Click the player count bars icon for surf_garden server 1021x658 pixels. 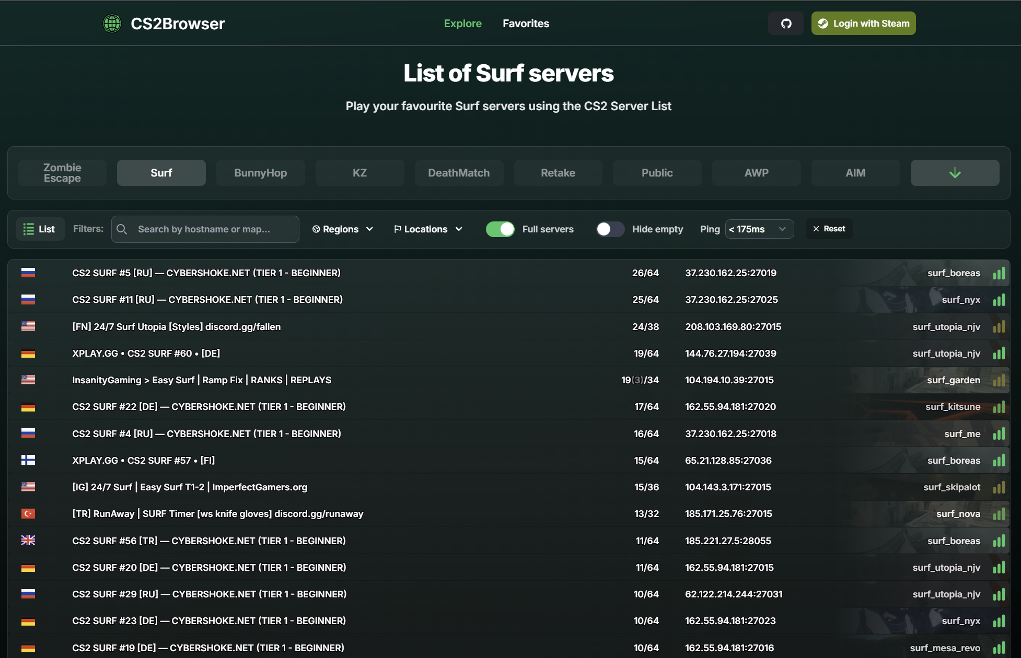(x=999, y=380)
